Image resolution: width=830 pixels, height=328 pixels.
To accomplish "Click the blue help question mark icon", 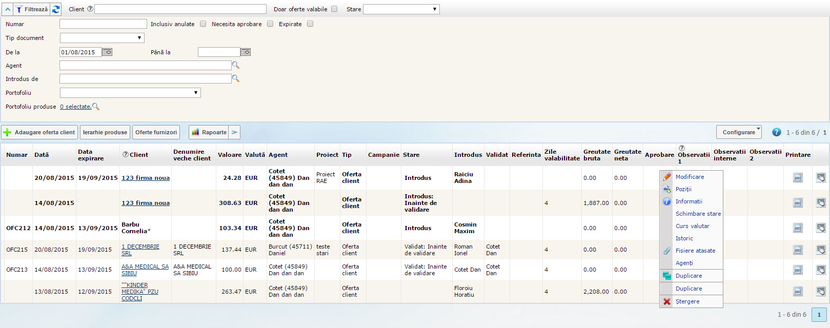I will 776,132.
